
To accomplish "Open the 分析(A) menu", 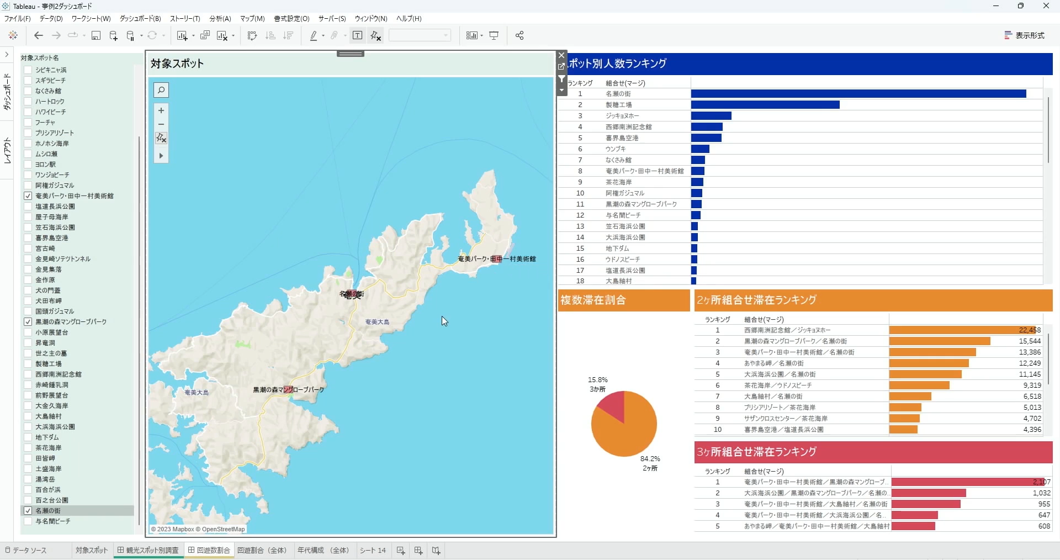I will tap(220, 19).
